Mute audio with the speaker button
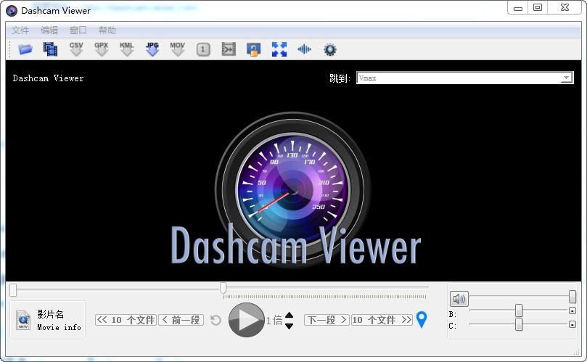Viewport: 587px width, 362px height. click(x=459, y=299)
